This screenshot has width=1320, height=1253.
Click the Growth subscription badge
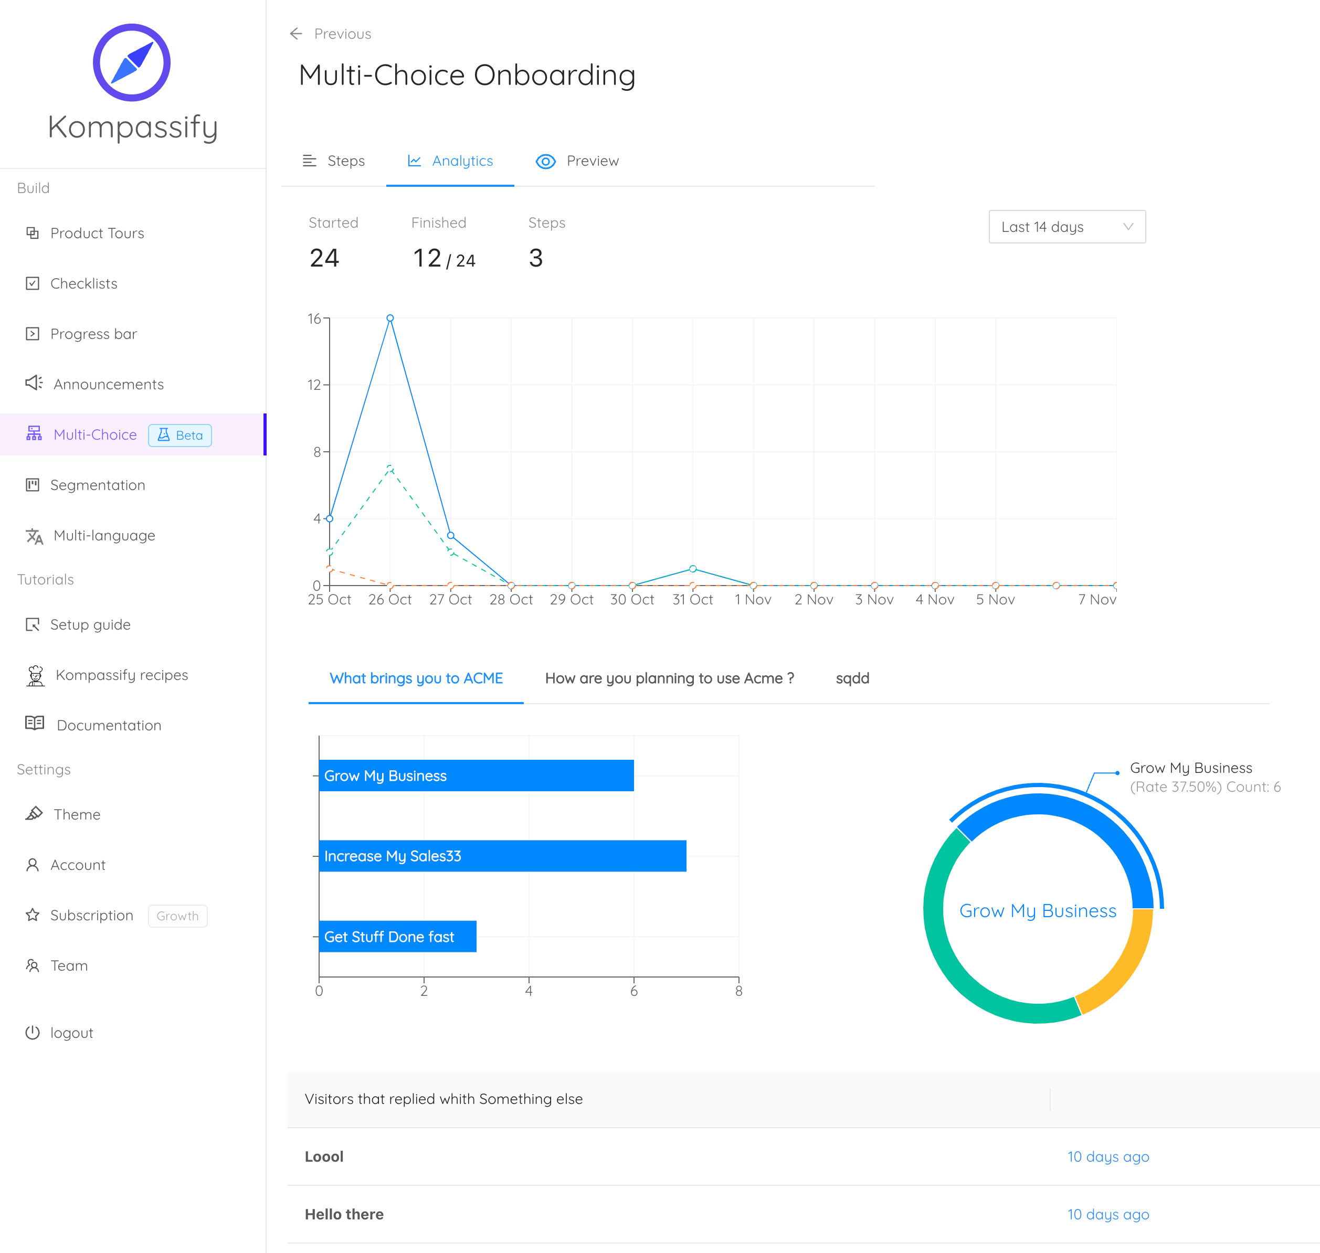coord(177,915)
